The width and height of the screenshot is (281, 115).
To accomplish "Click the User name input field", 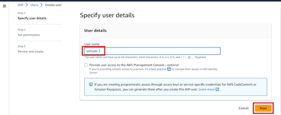I will tap(152, 51).
